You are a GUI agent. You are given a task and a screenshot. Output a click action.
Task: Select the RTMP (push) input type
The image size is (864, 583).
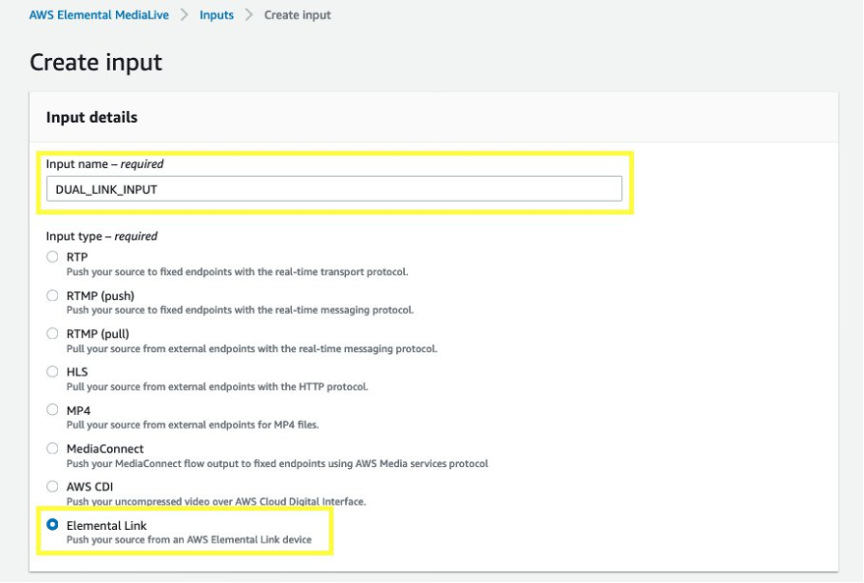[52, 295]
